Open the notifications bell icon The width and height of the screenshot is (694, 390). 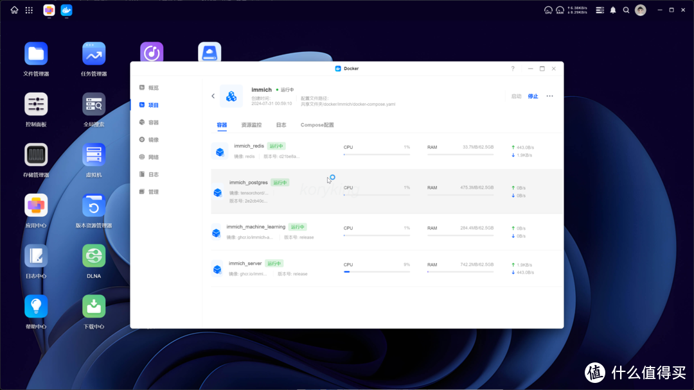(613, 10)
